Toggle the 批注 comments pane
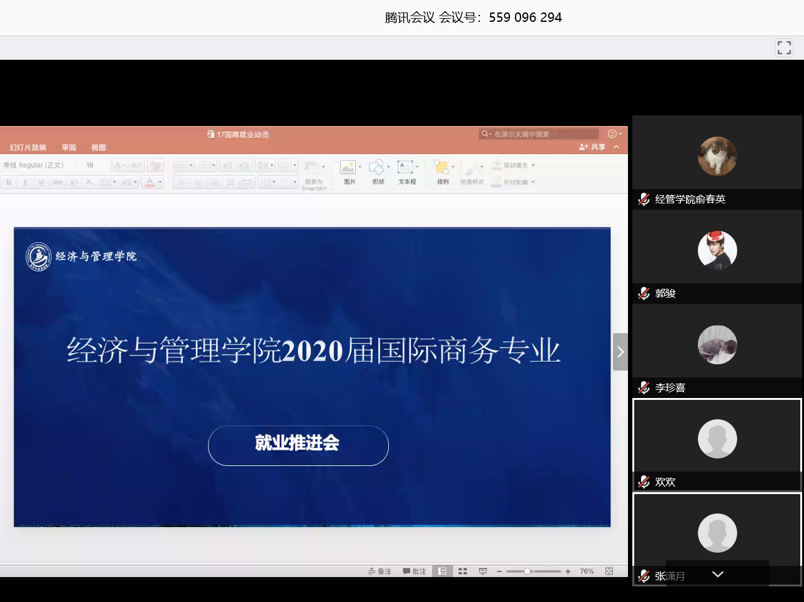Screen dimensions: 804x602 (414, 571)
